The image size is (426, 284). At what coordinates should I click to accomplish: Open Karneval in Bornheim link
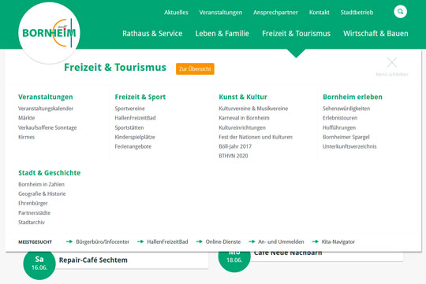click(244, 118)
